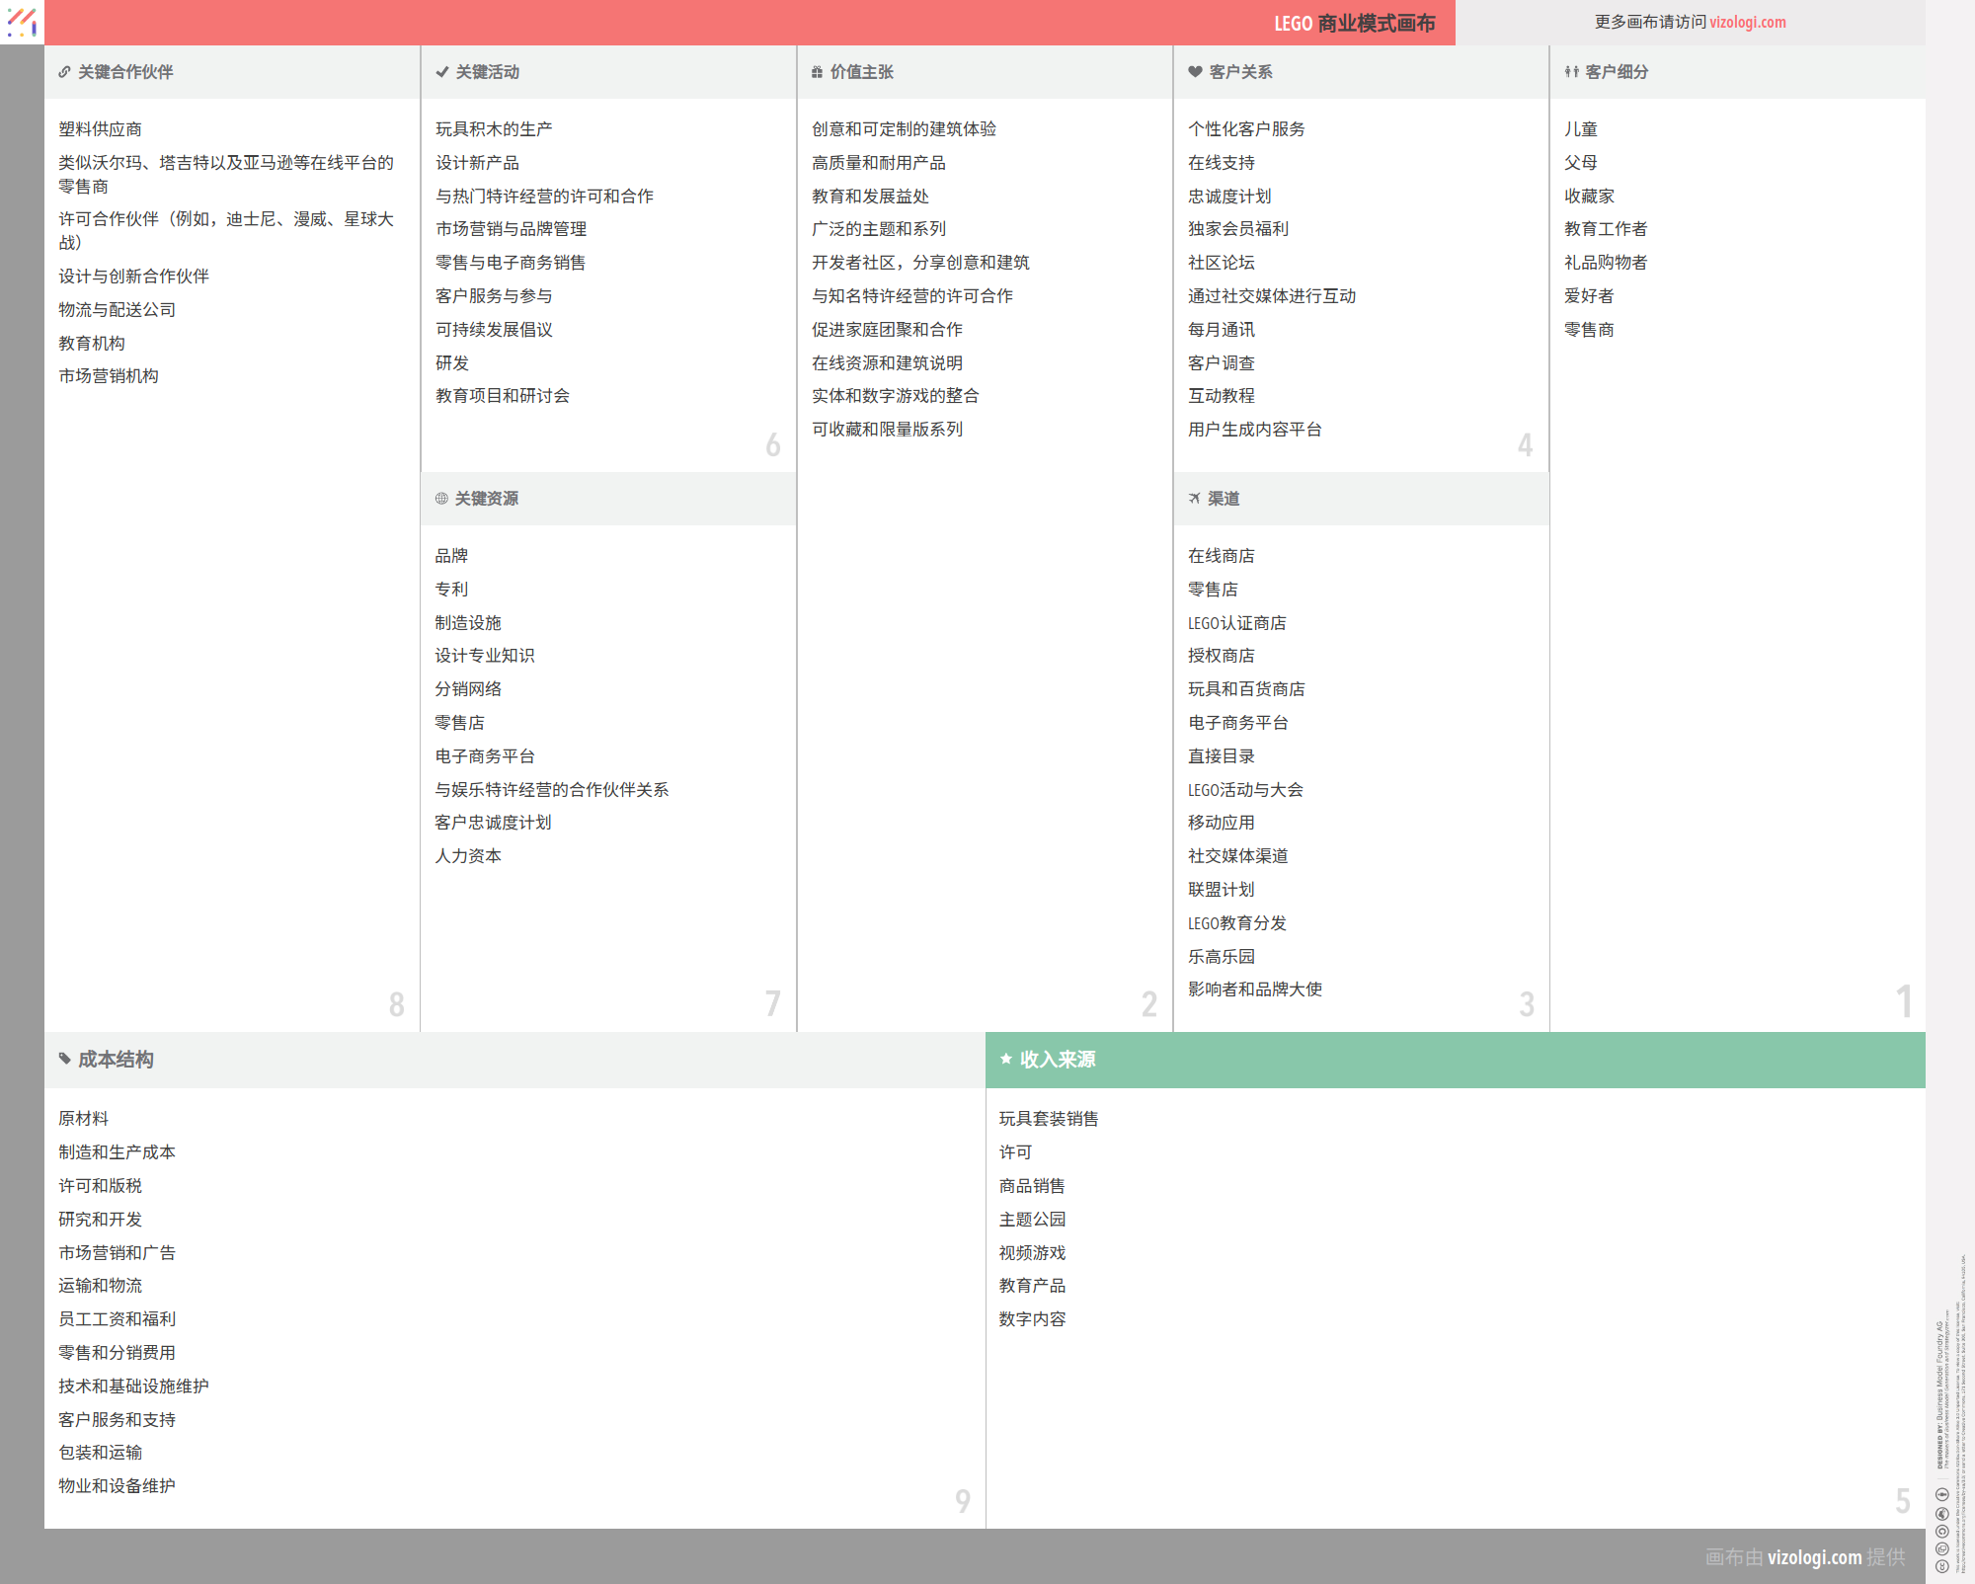Open the vizologi.com link in top banner
The width and height of the screenshot is (1975, 1584).
click(1747, 22)
